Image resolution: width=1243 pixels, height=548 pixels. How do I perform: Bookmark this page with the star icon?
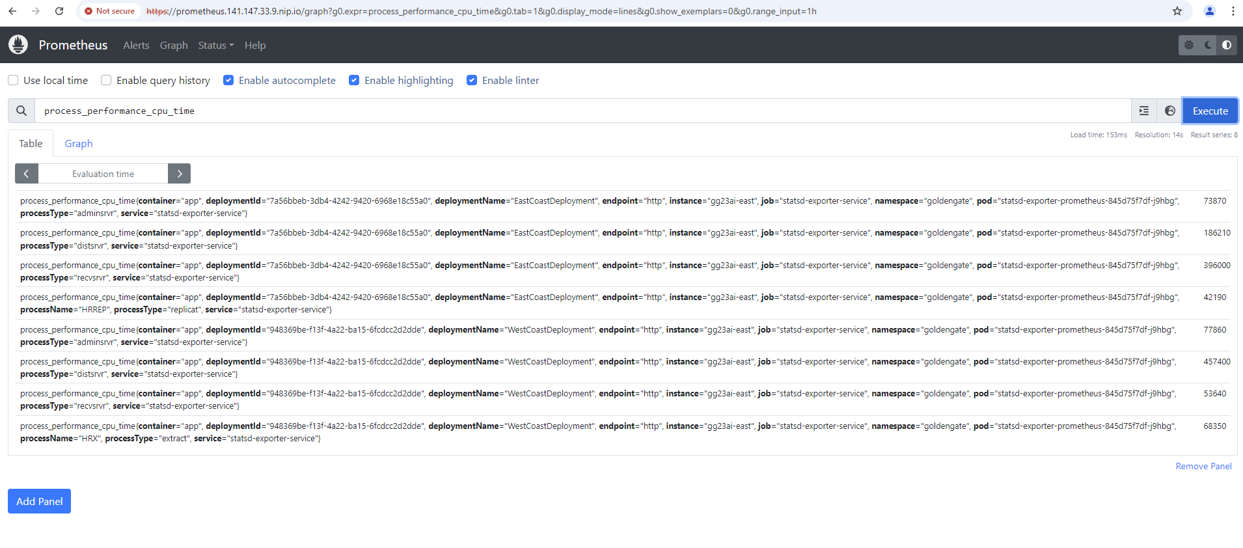coord(1177,11)
